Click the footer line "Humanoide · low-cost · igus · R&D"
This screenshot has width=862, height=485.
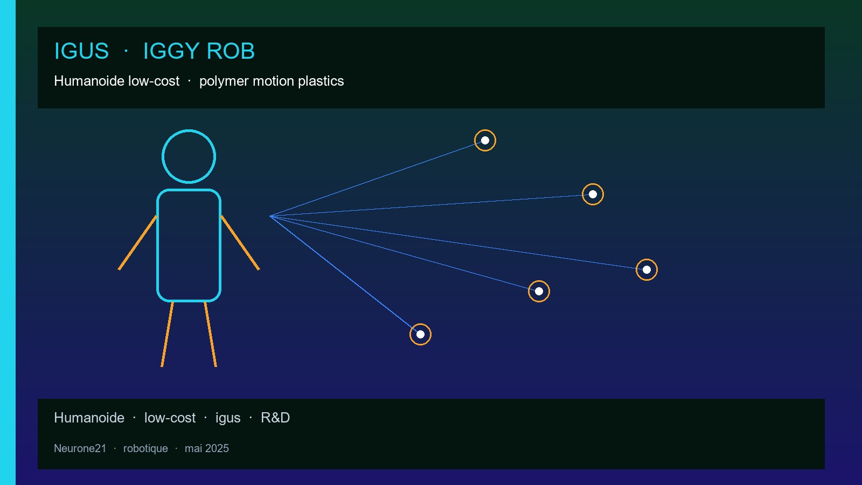click(172, 418)
